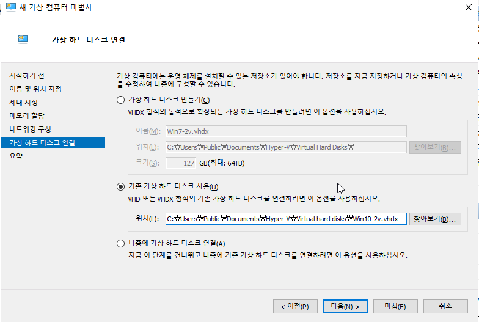Browse for the existing virtual hard disk file
Viewport: 479px width, 322px height.
point(435,219)
